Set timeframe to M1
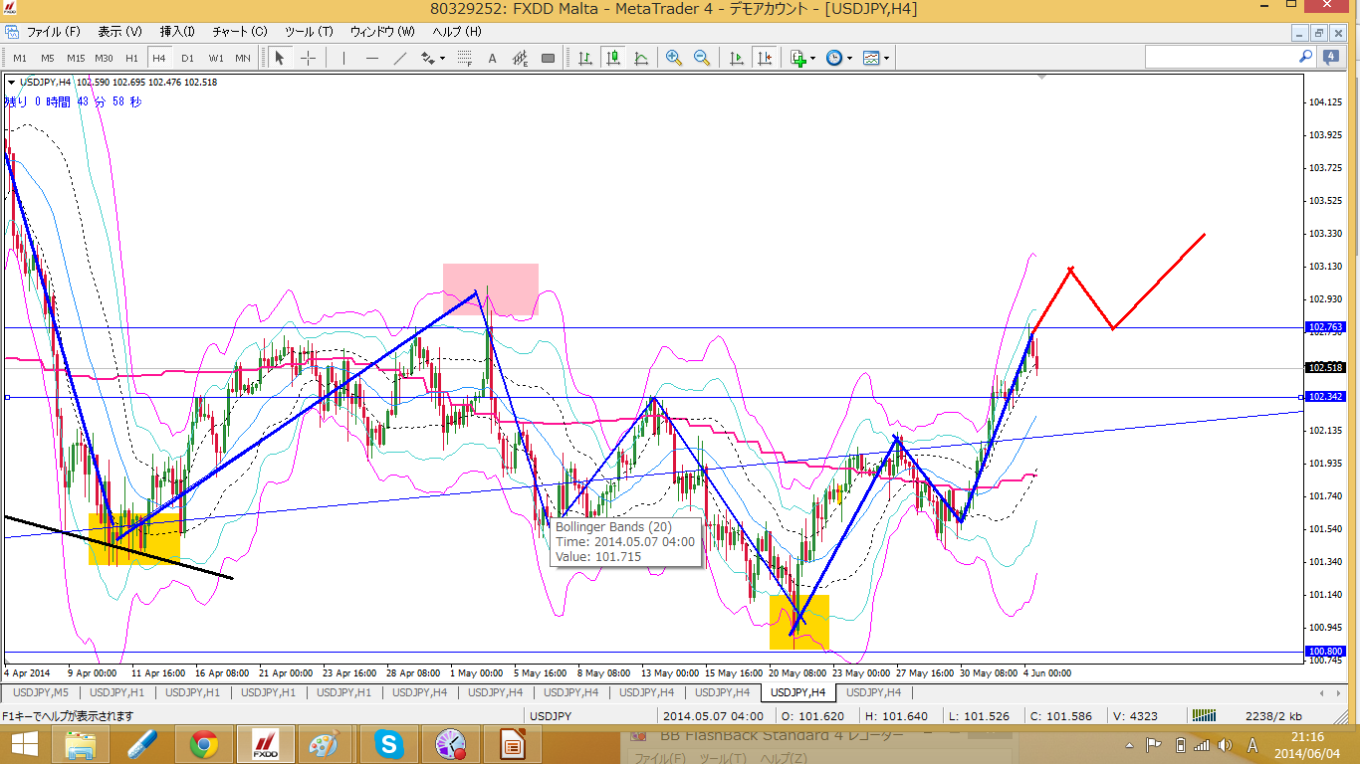 [x=20, y=58]
